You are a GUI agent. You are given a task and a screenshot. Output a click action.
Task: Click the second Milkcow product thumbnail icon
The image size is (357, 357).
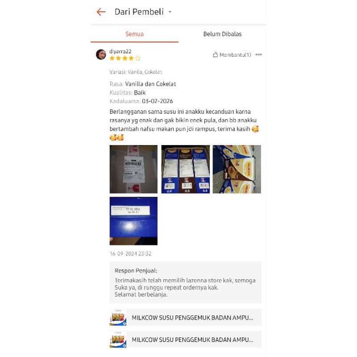tap(118, 340)
